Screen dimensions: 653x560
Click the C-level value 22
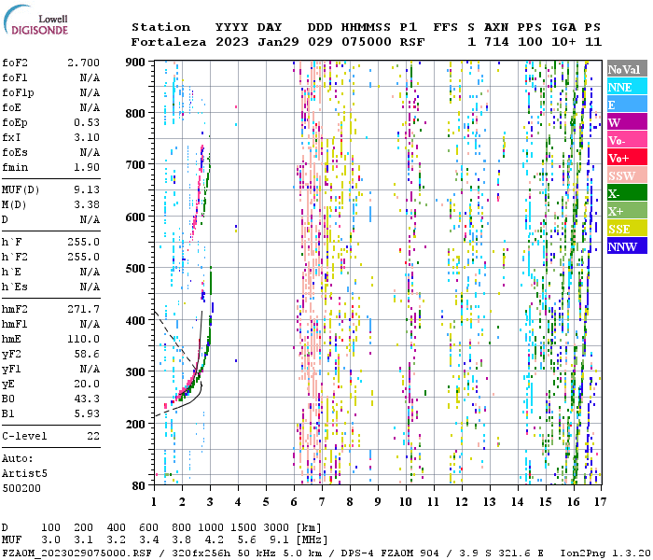point(93,437)
